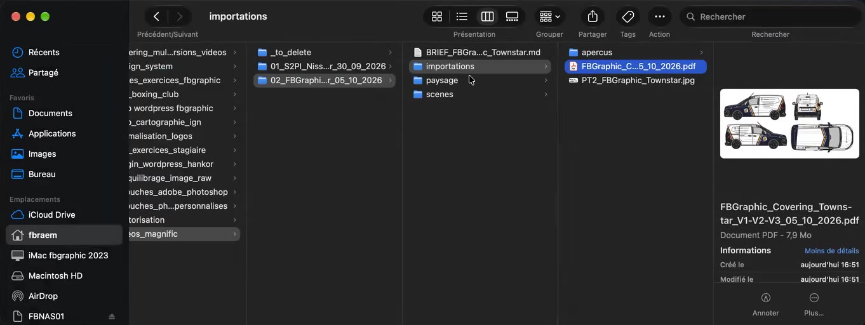Go forward with the Suivant arrow
This screenshot has height=325, width=865.
[180, 17]
